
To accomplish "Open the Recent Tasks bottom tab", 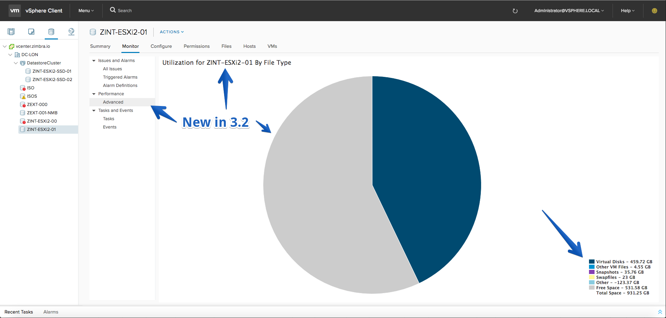I will point(19,312).
